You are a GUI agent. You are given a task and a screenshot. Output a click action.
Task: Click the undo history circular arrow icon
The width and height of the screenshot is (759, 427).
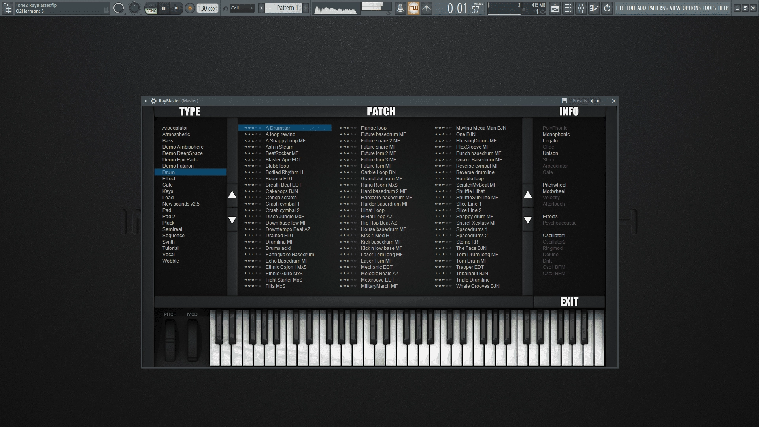[x=607, y=8]
